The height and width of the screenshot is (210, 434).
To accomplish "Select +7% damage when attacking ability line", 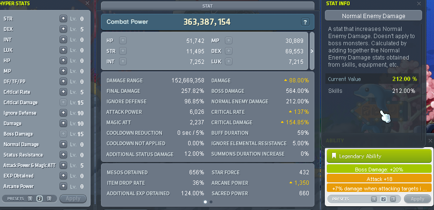I will tap(379, 189).
